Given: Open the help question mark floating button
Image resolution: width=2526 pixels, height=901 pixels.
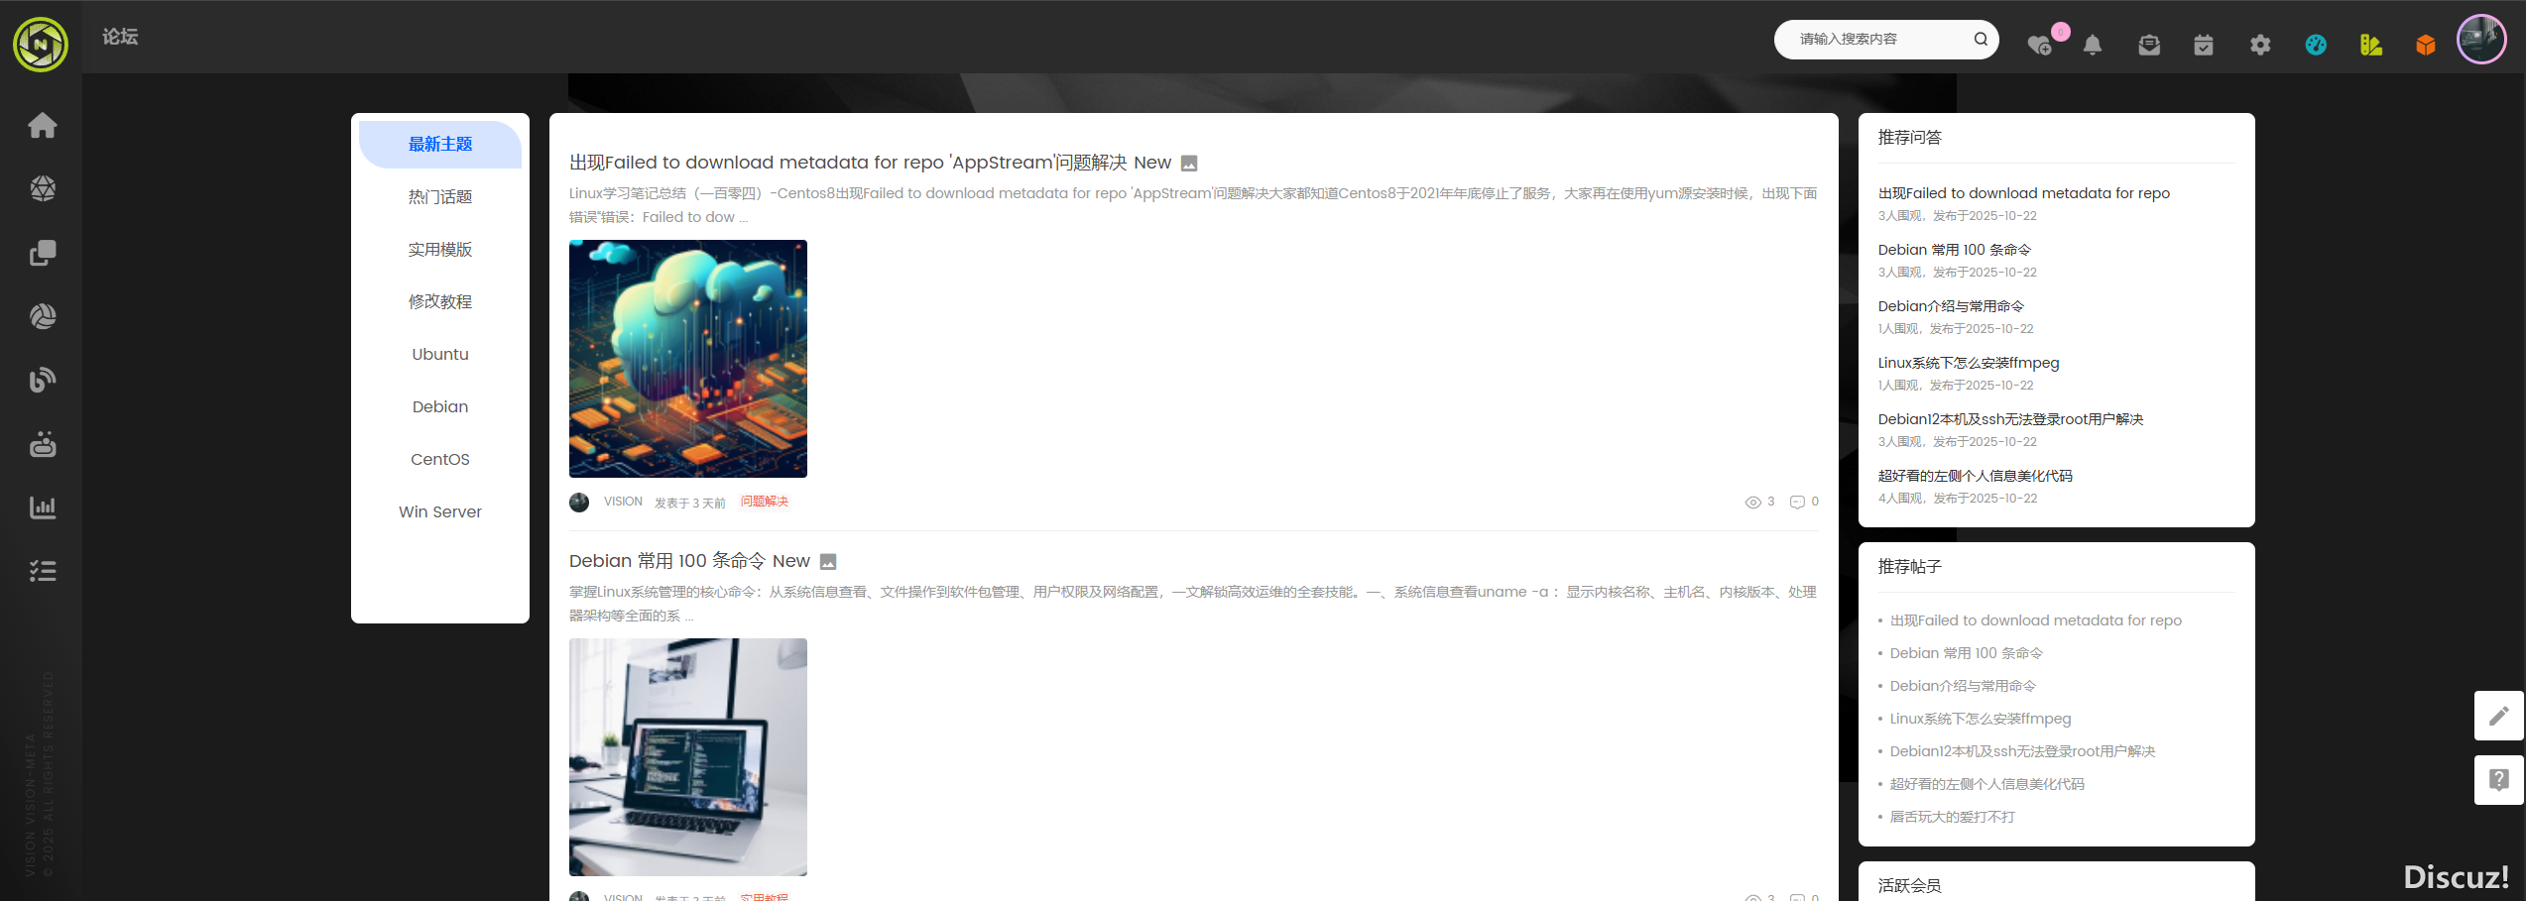Looking at the screenshot, I should pyautogui.click(x=2498, y=780).
